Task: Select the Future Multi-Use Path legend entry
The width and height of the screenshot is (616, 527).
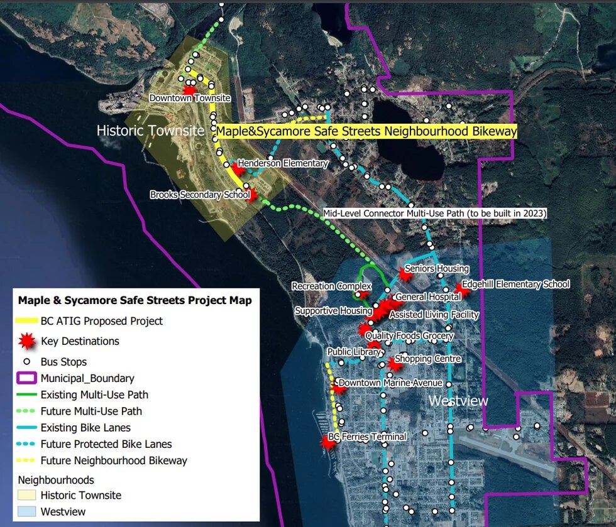Action: click(91, 411)
